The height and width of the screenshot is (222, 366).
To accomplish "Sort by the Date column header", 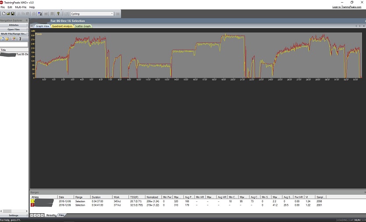I will tap(66, 197).
